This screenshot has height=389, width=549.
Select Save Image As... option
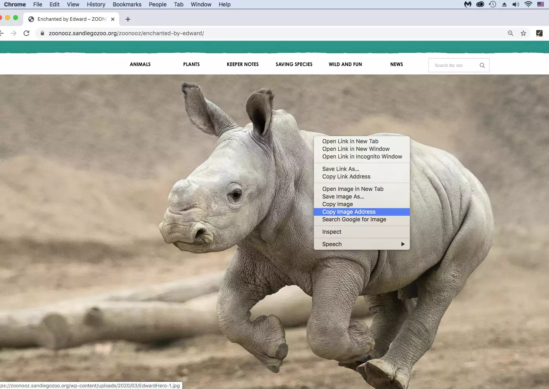[343, 197]
